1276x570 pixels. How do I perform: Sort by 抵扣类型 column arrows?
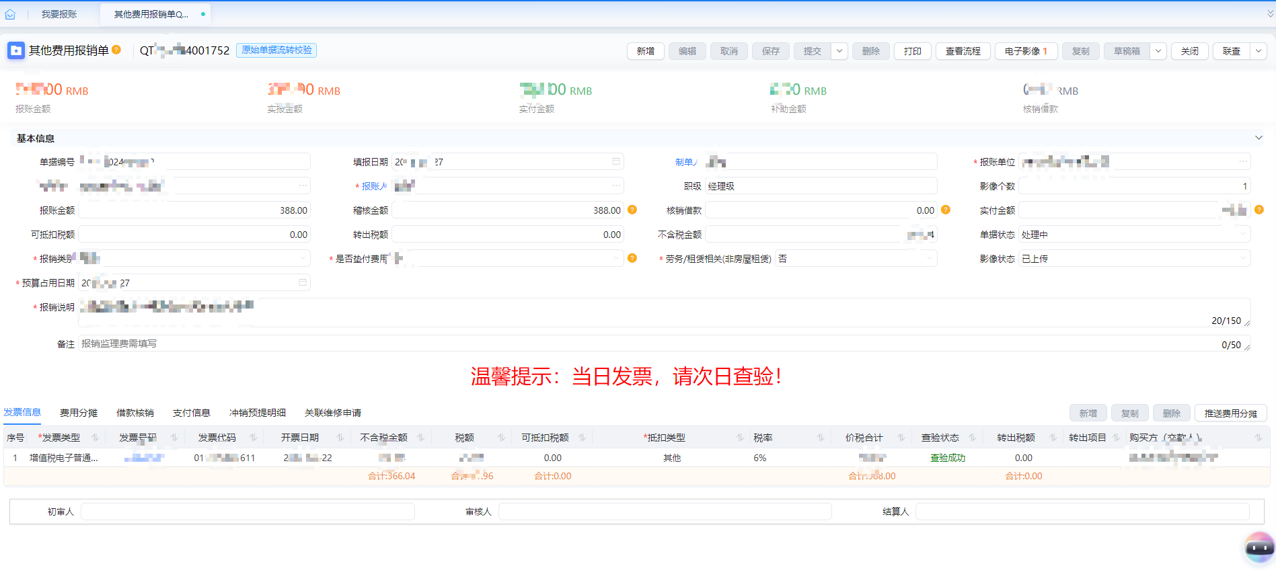coord(740,437)
